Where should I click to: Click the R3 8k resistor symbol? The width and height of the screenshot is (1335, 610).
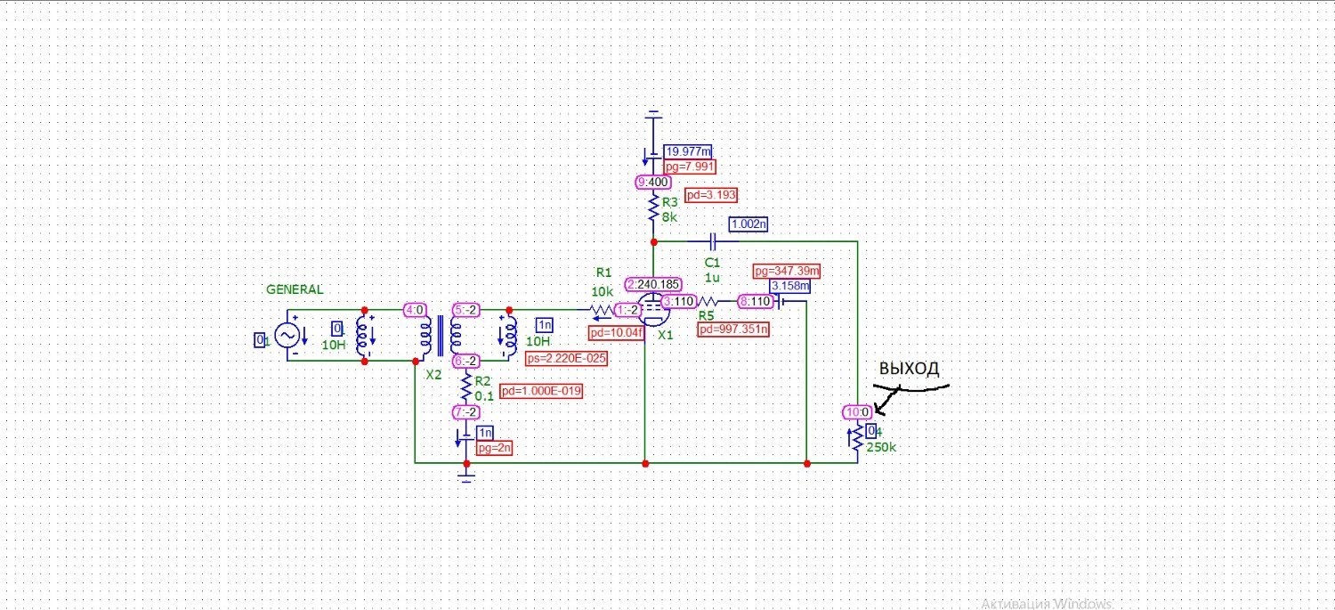653,211
